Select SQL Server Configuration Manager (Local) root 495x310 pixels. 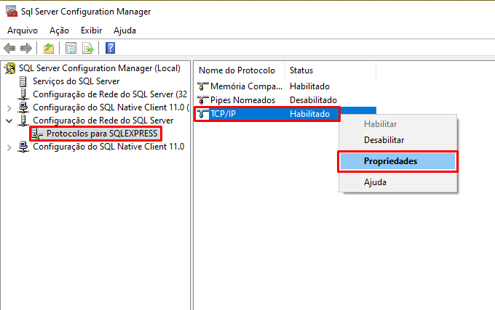coord(100,68)
